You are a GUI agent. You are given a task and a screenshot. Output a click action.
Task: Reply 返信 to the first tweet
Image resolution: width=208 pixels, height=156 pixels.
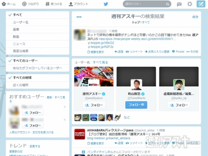tap(119, 52)
